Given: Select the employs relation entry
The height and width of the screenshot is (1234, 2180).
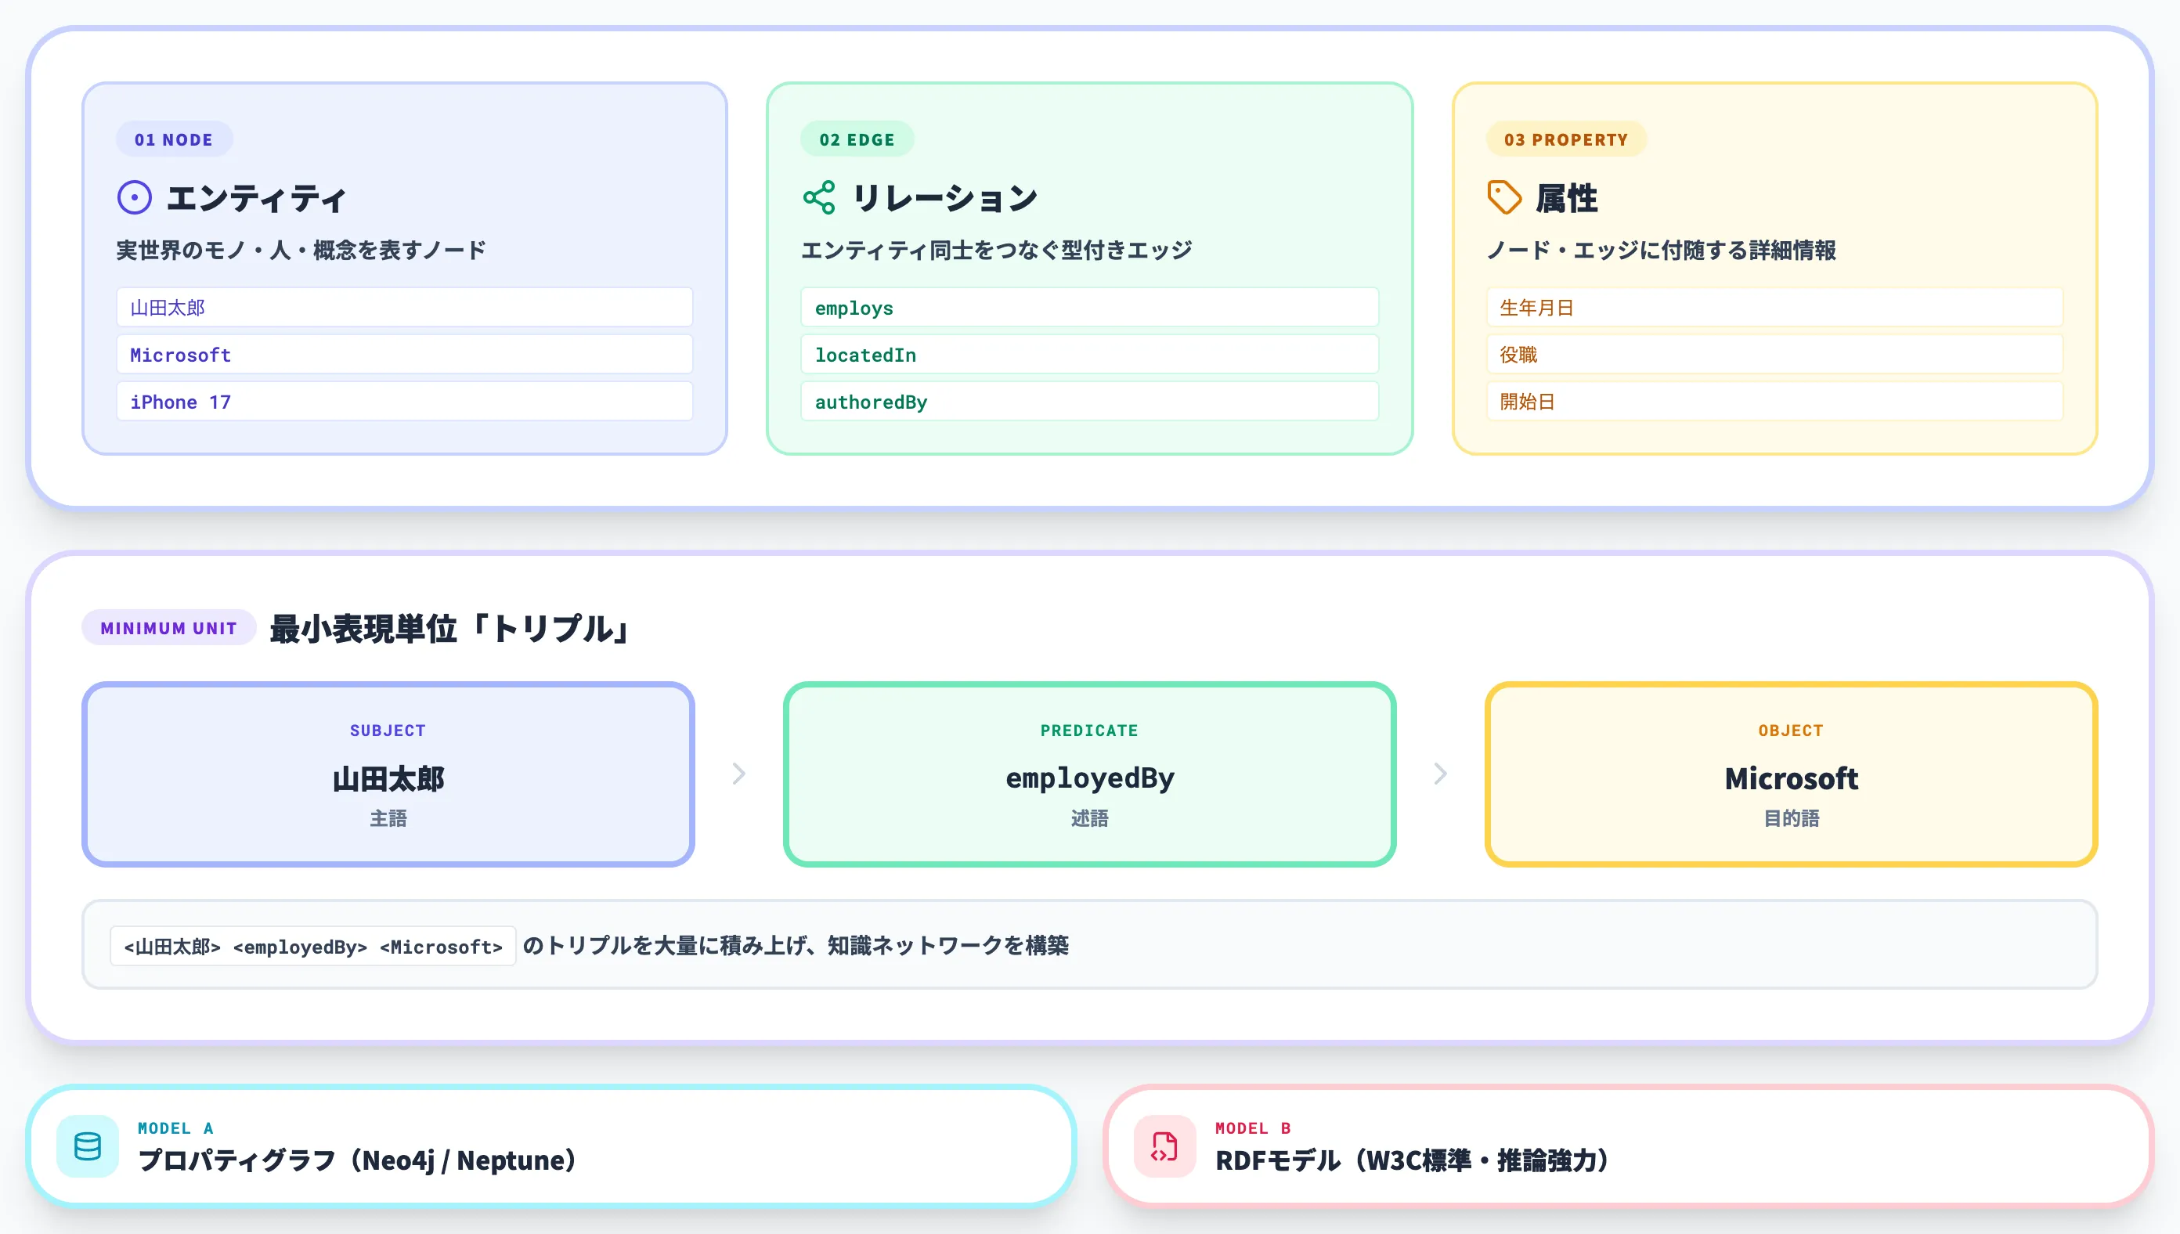Looking at the screenshot, I should pos(1089,307).
